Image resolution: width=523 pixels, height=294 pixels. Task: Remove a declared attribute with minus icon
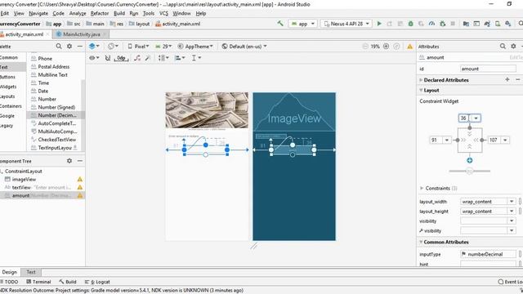[x=517, y=80]
